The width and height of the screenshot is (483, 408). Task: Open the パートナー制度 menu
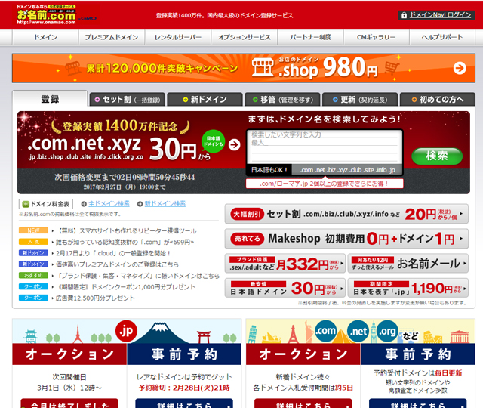tap(310, 37)
